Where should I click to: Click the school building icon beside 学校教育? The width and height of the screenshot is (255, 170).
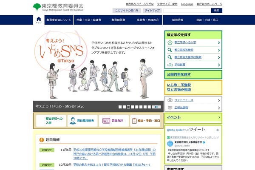pos(170,65)
